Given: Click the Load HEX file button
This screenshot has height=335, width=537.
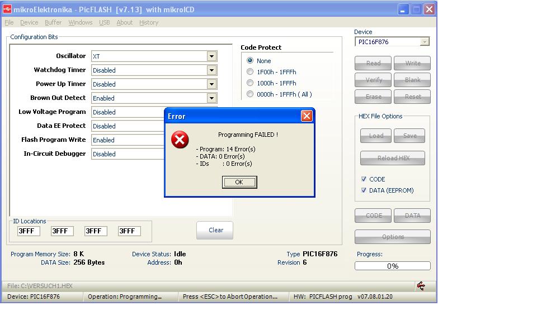Looking at the screenshot, I should point(376,136).
